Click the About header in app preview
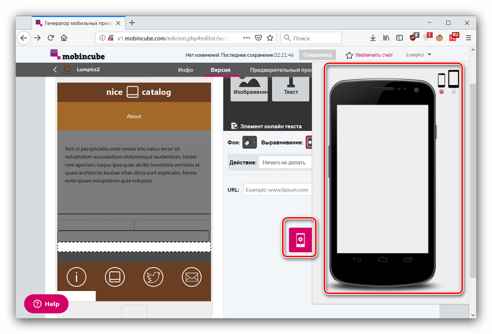 point(134,116)
